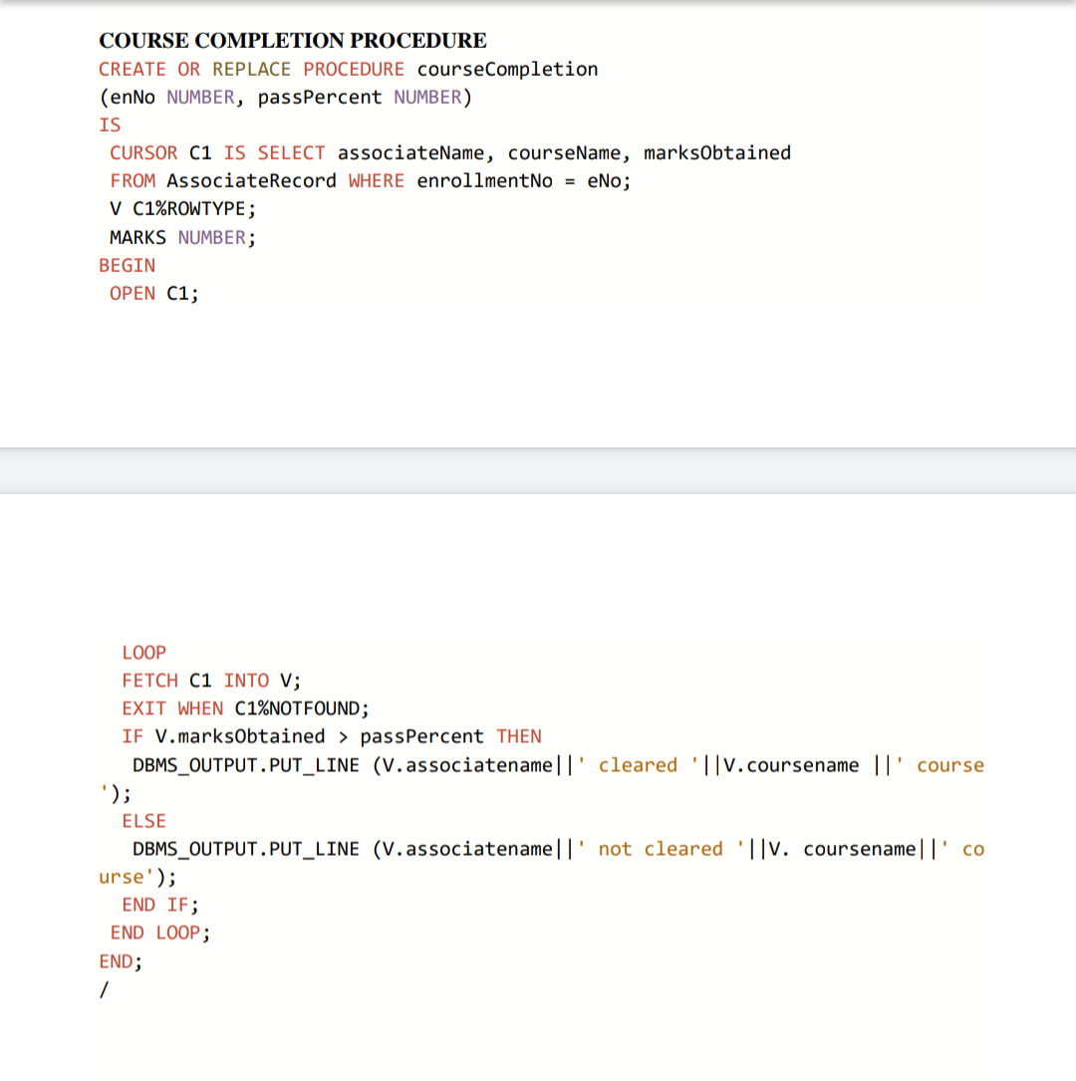Click the DBMS_OUTPUT line containing ' not cleared '
Viewport: 1076px width, 1081px height.
pyautogui.click(x=558, y=849)
